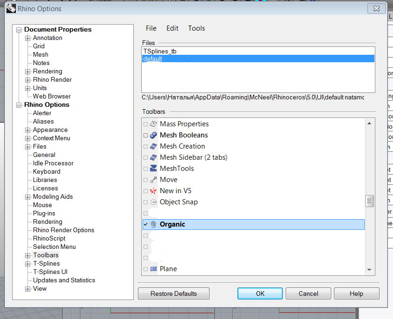Click the MeshTools icon

pos(153,169)
